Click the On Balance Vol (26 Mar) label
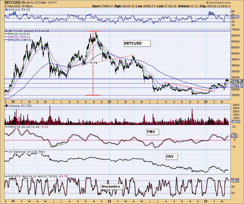 pos(27,152)
